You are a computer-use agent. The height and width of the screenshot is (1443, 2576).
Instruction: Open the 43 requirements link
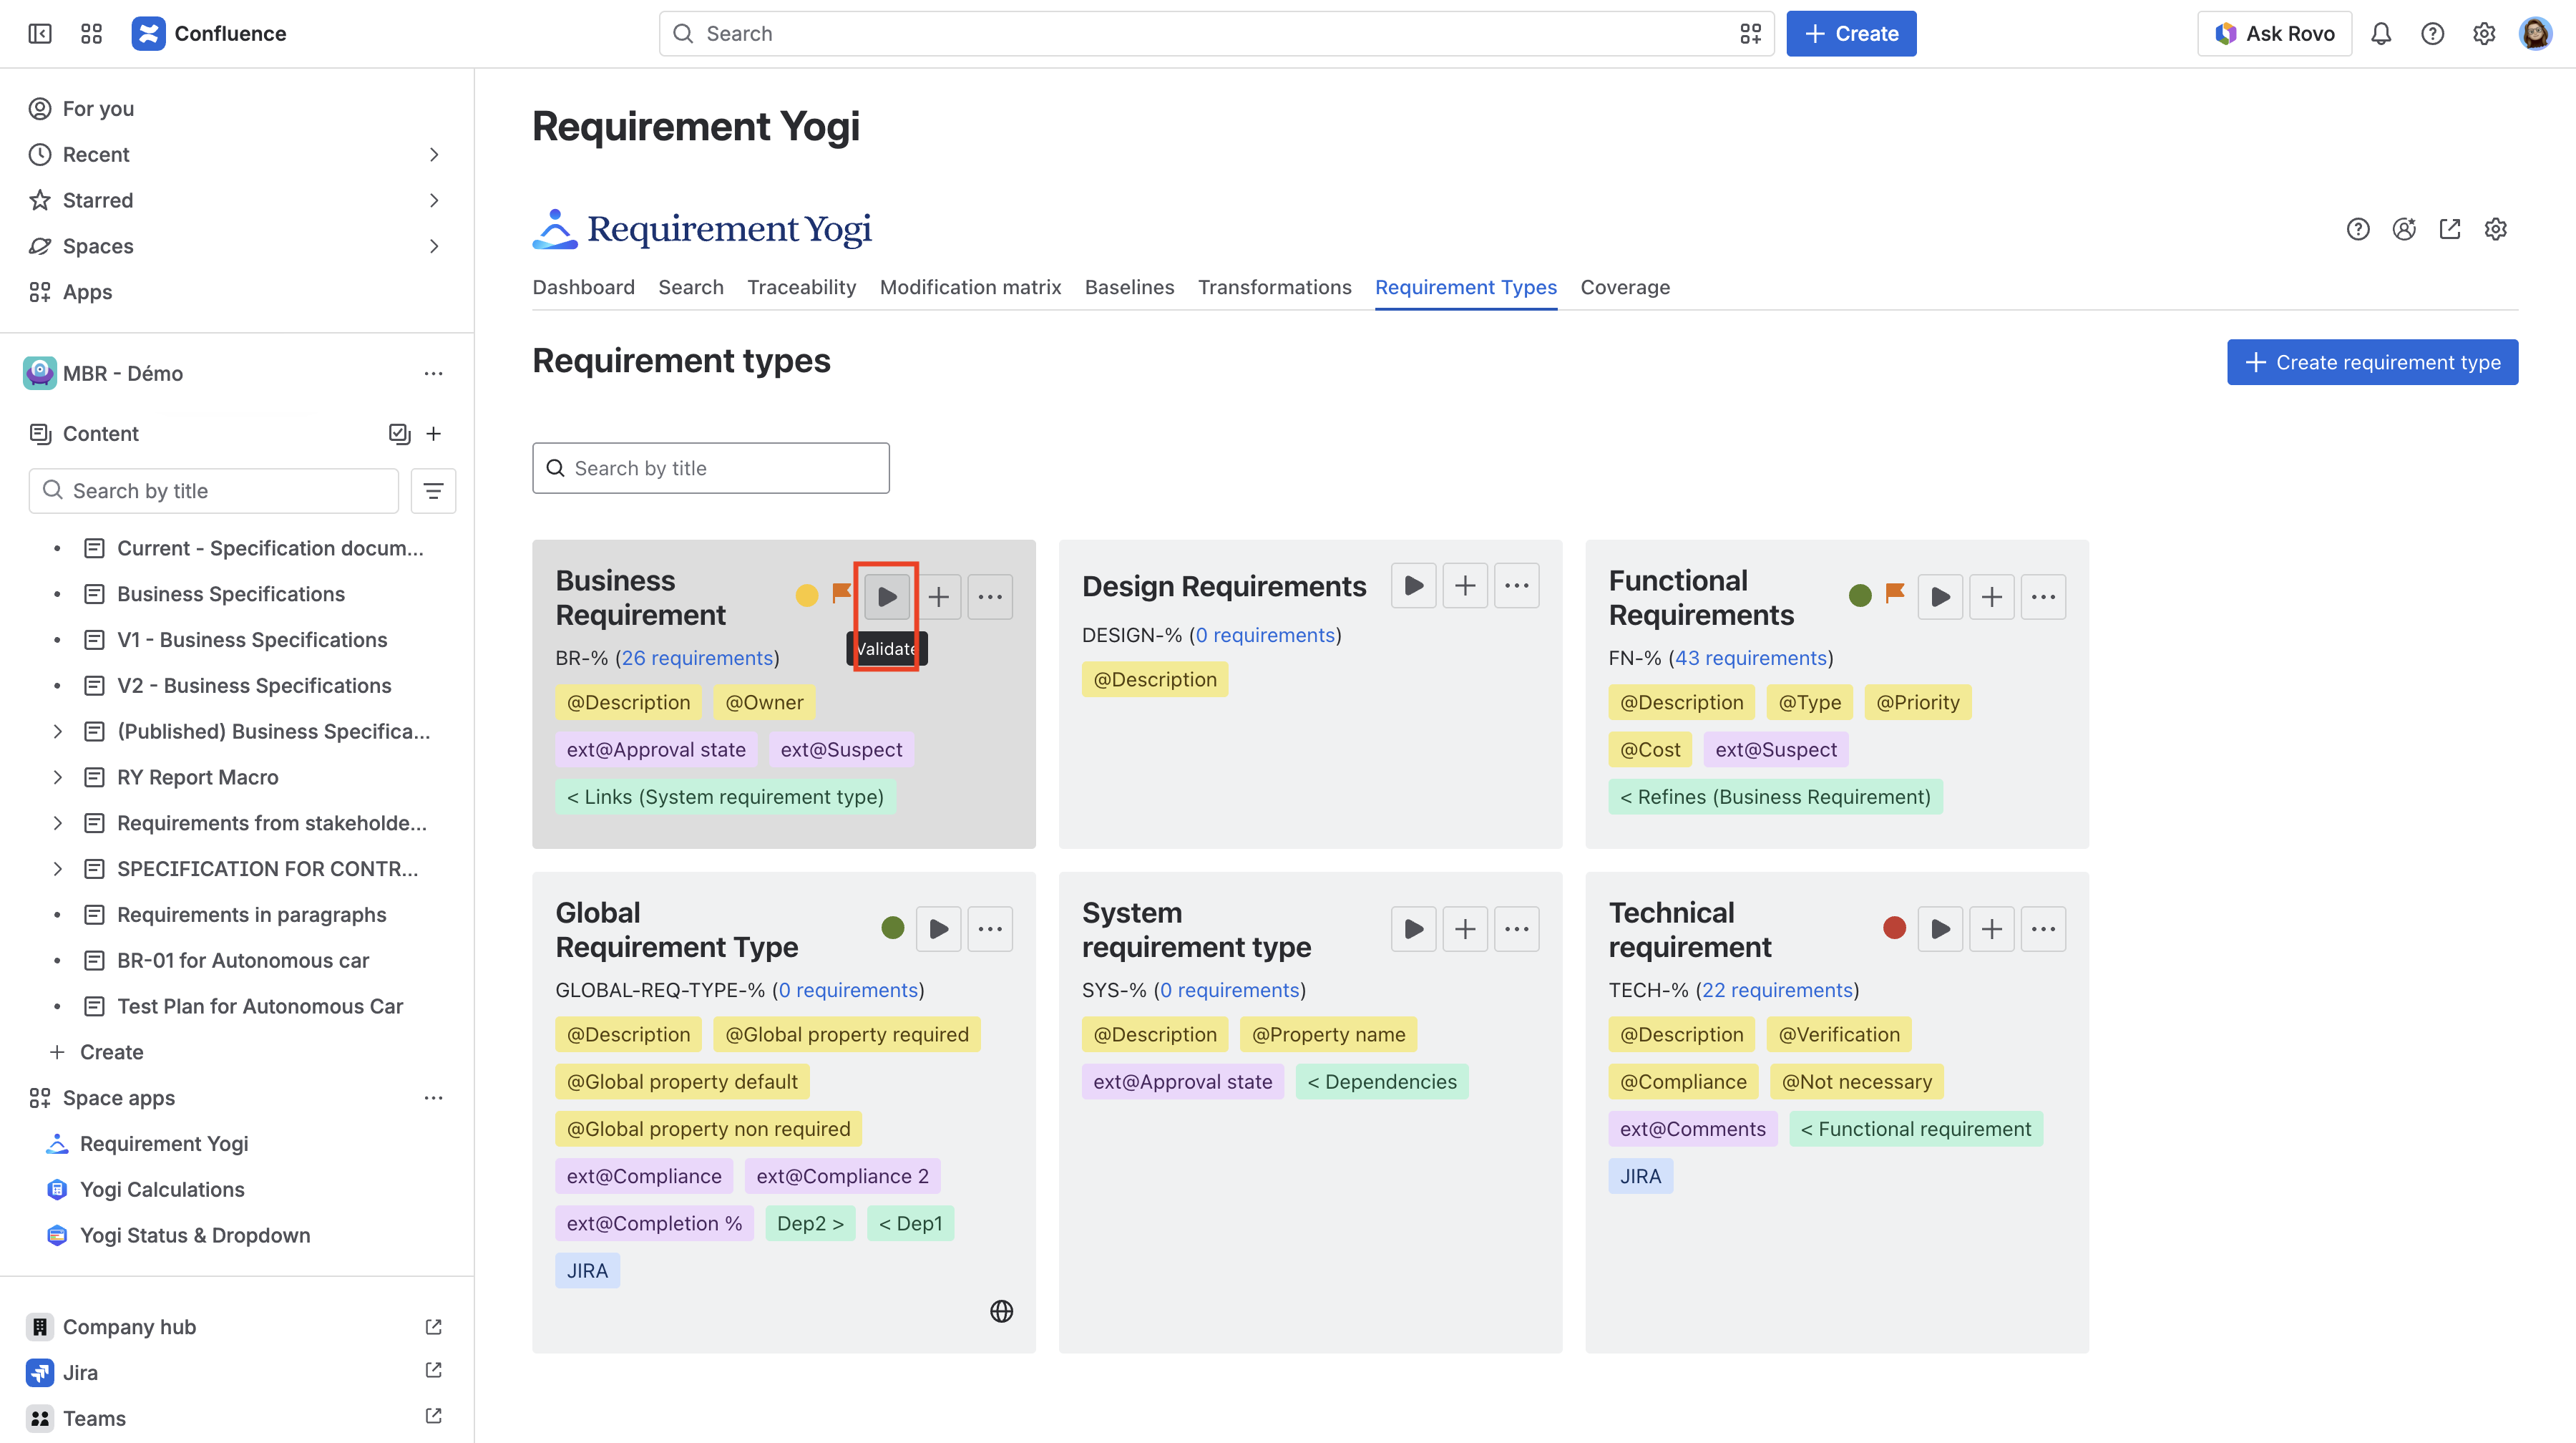point(1750,658)
